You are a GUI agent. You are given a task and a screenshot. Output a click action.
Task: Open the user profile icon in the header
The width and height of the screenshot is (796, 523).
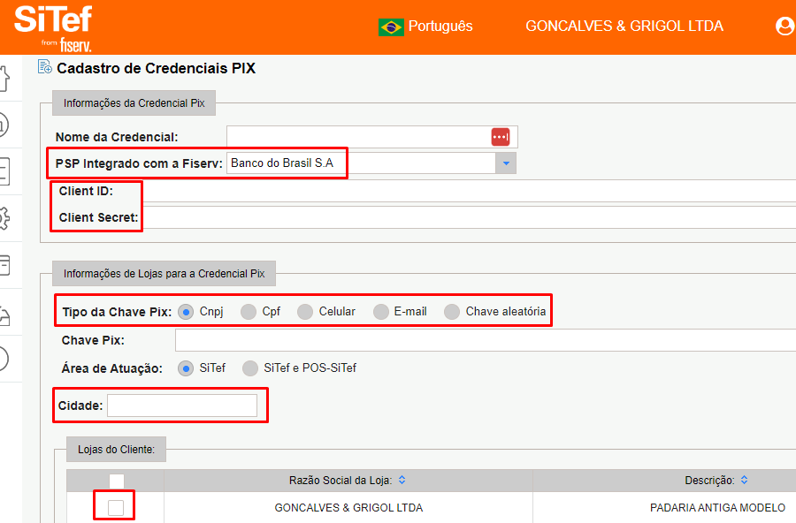pos(785,26)
